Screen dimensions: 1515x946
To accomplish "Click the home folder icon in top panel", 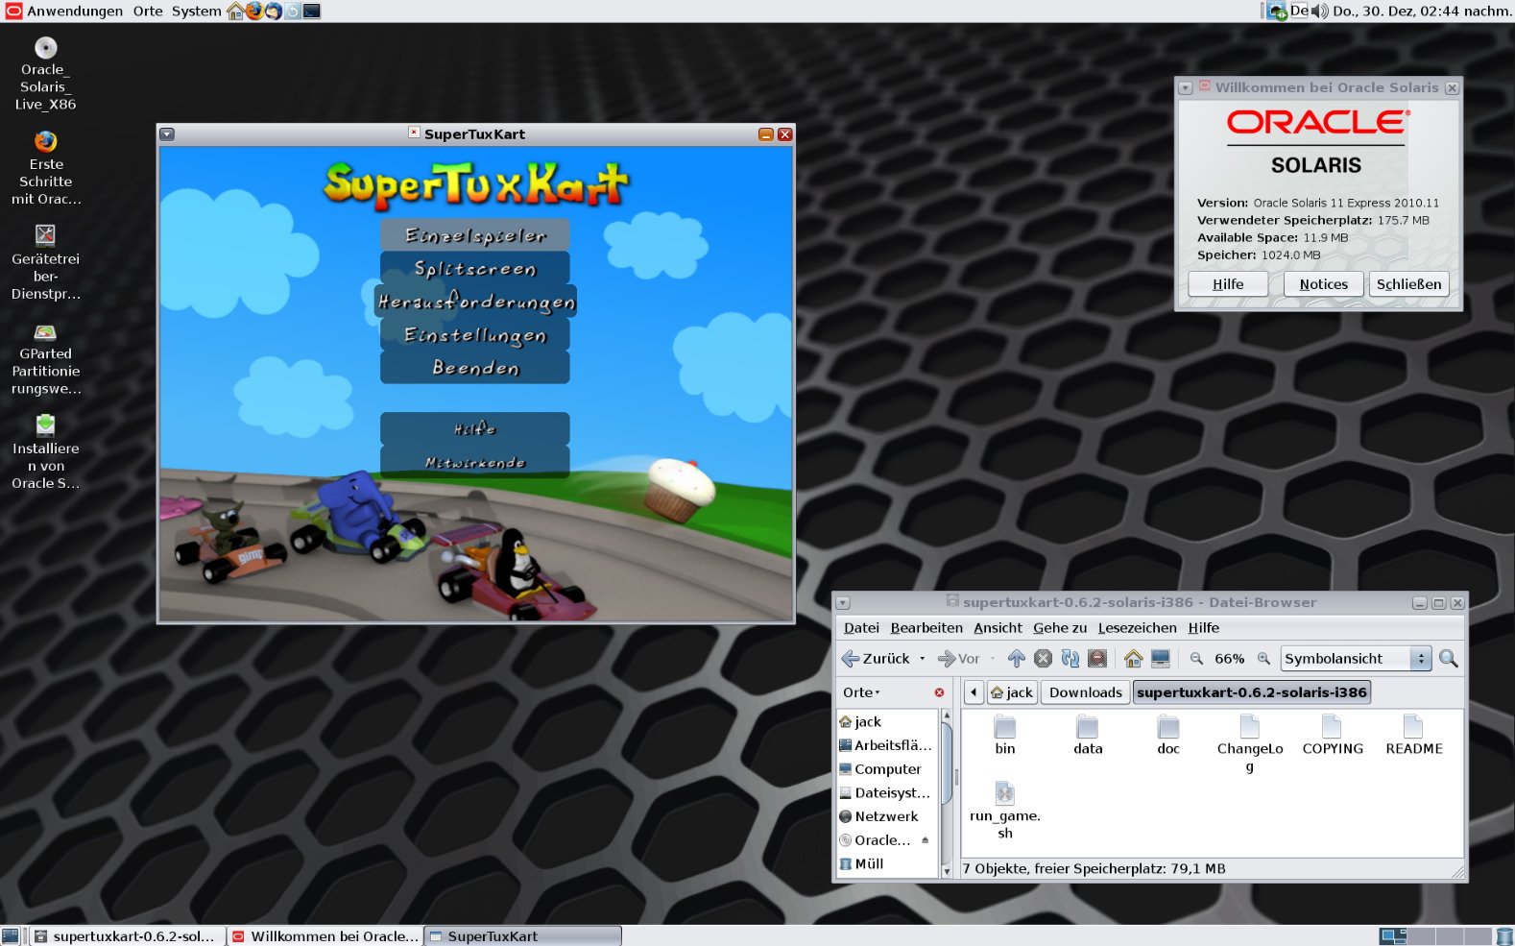I will click(x=235, y=12).
